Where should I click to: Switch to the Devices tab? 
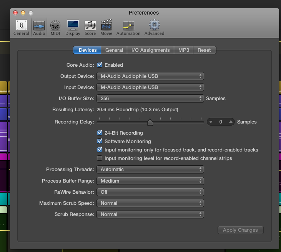[87, 50]
